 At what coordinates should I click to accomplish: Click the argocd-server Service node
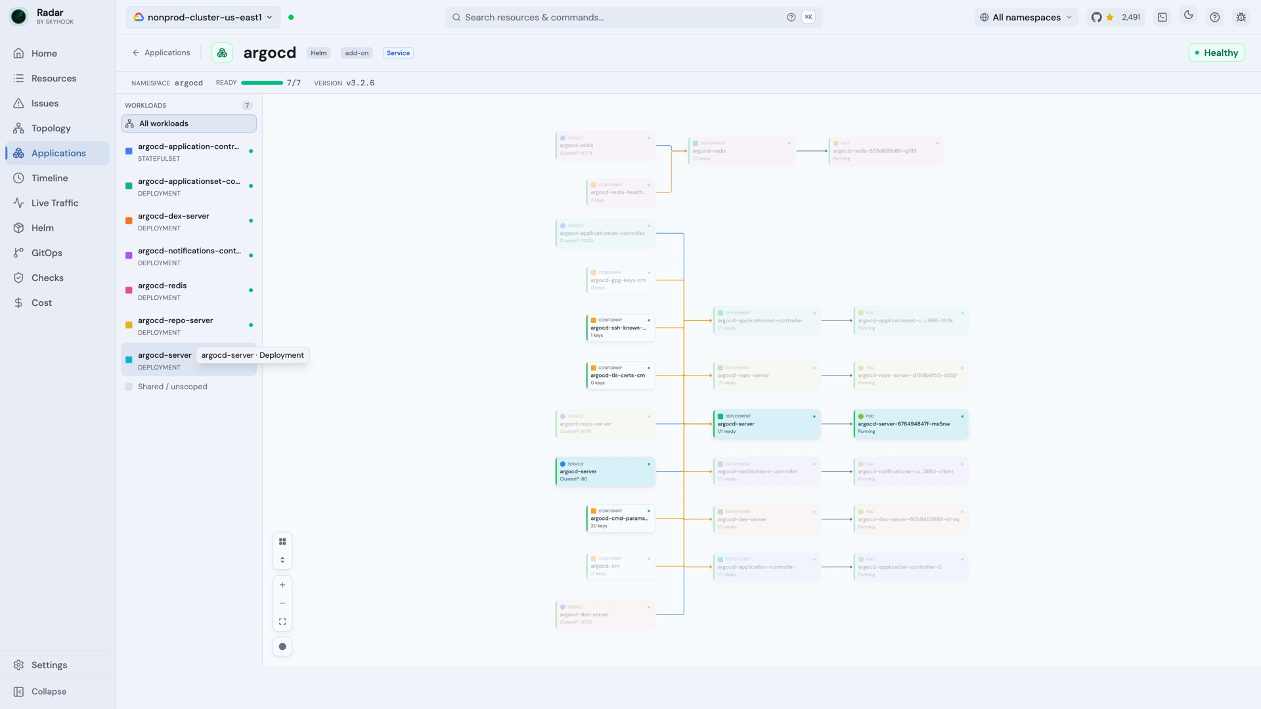tap(605, 471)
